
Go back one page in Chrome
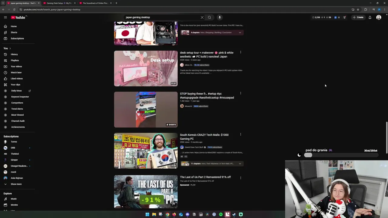[x=3, y=9]
